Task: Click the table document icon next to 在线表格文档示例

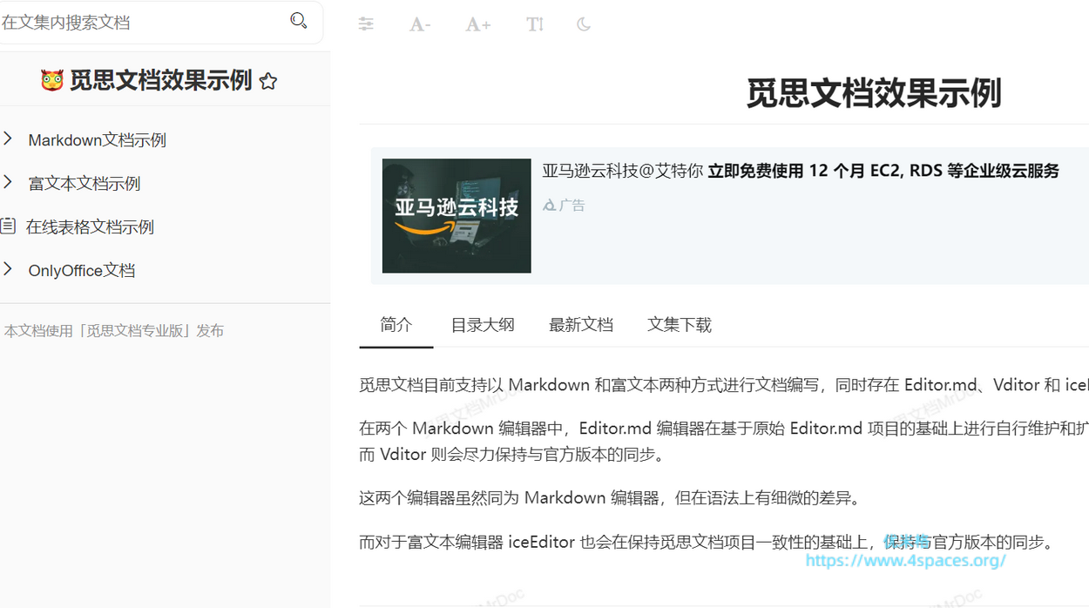Action: 8,226
